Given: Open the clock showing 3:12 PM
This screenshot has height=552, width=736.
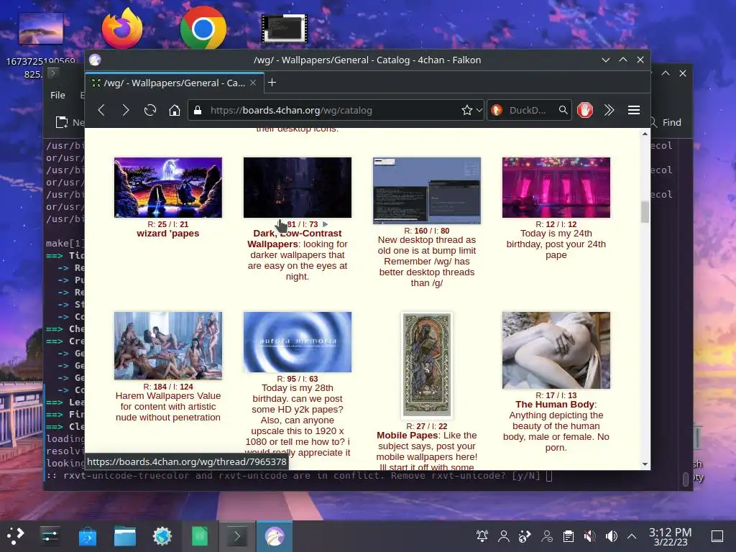Looking at the screenshot, I should pos(671,536).
